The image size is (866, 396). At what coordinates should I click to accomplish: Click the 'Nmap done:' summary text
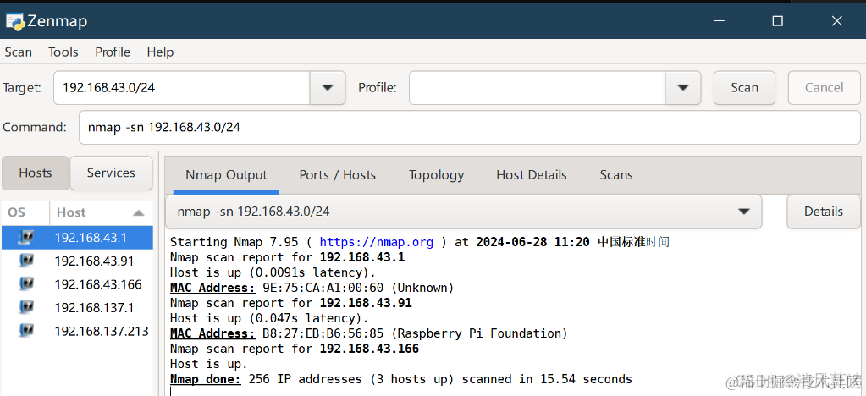tap(206, 379)
